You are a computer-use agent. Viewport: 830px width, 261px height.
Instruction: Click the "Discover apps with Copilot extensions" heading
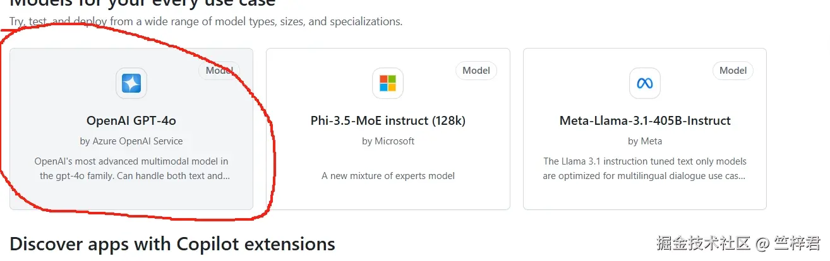172,244
